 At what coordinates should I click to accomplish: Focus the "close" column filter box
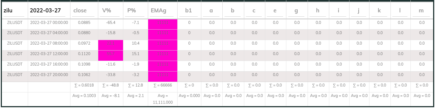(84, 11)
